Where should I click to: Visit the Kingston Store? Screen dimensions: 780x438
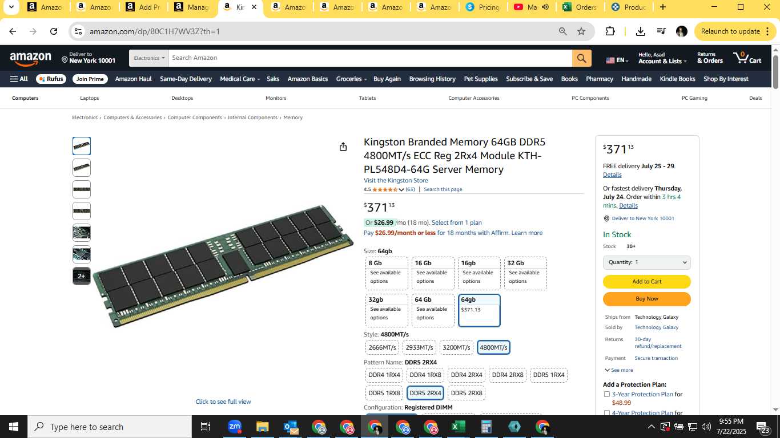(x=396, y=180)
